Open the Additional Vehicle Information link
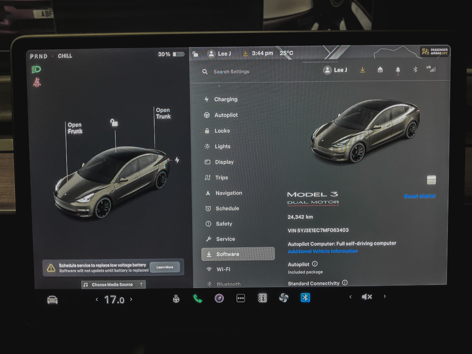Screen dimensions: 472x354 pos(323,251)
